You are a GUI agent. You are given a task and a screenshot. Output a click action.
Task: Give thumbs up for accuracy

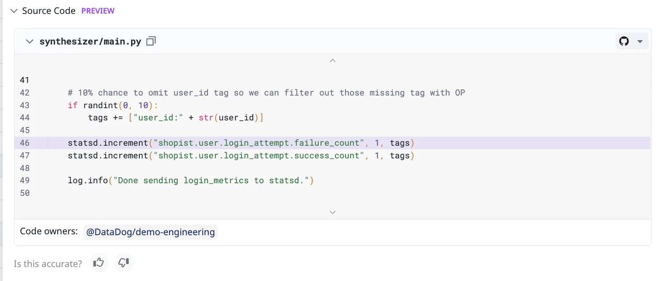(x=99, y=263)
